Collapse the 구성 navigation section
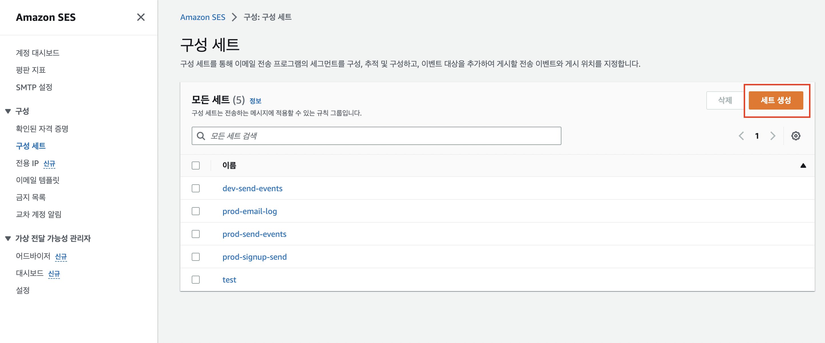The height and width of the screenshot is (343, 825). point(8,111)
